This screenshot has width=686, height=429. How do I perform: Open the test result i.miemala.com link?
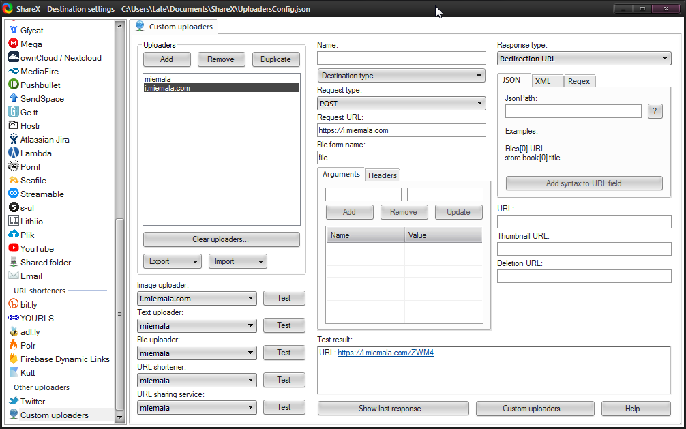(385, 353)
